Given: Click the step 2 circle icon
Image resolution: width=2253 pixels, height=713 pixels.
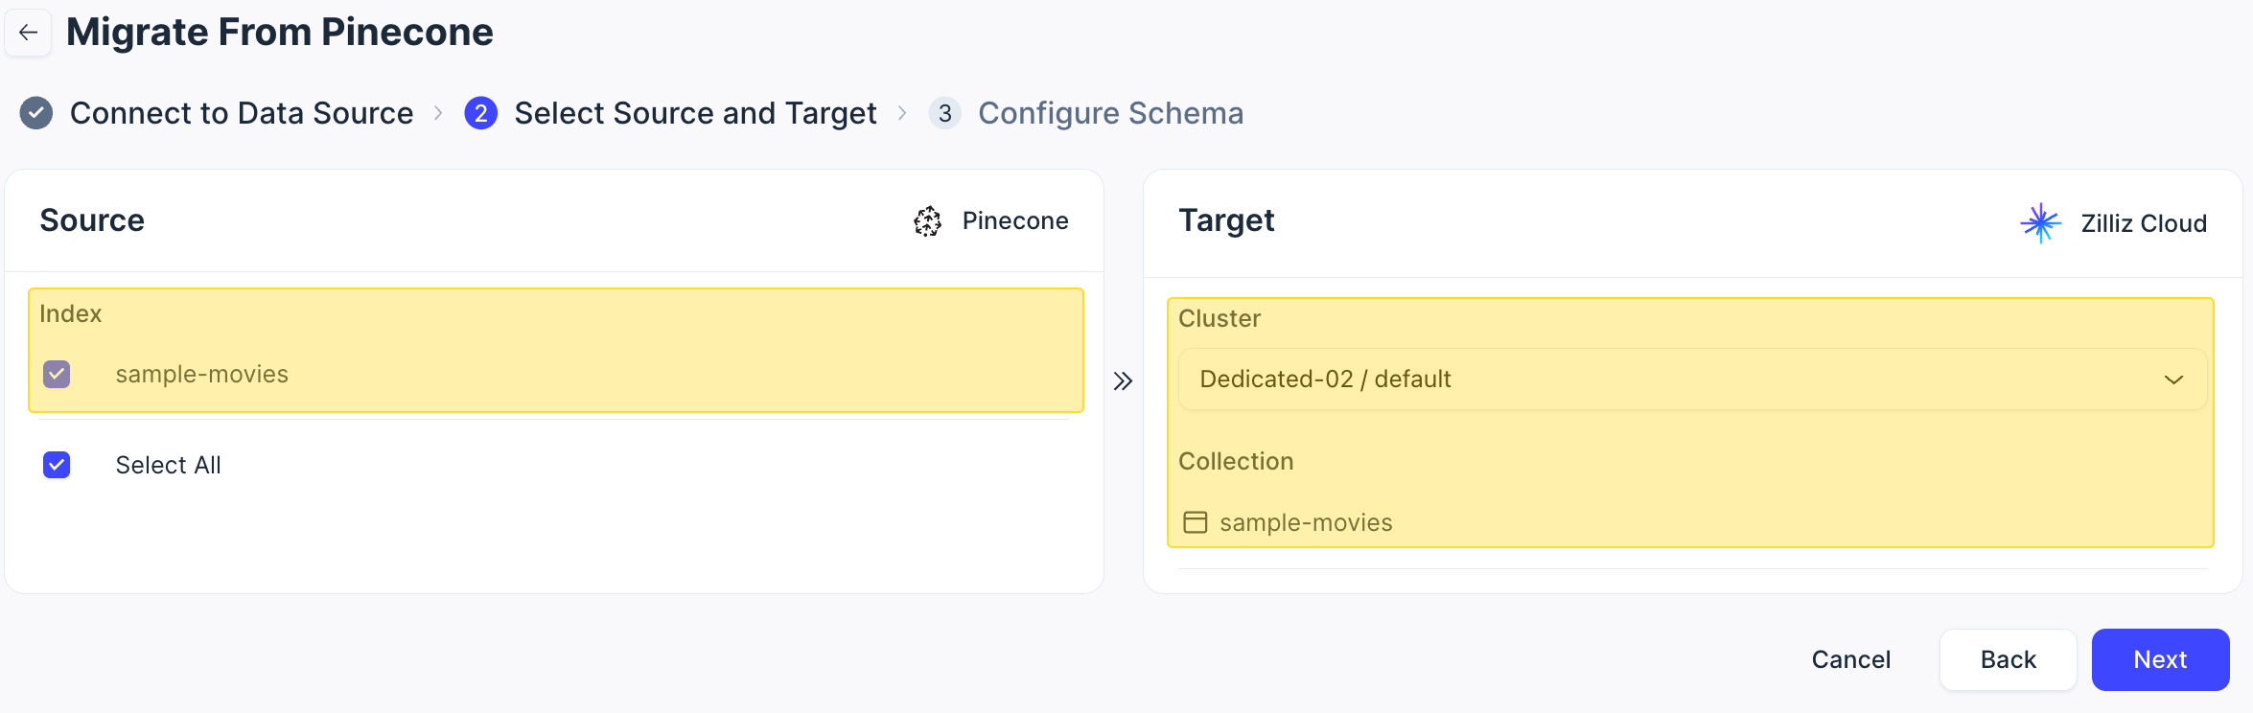Looking at the screenshot, I should point(480,113).
